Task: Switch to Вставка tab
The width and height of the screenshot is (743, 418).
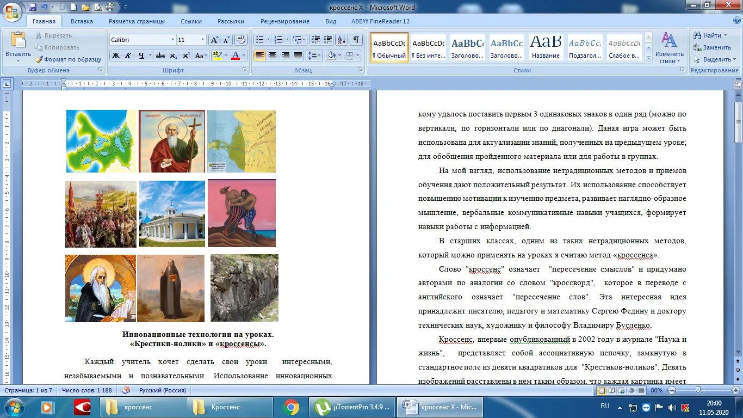Action: tap(82, 21)
